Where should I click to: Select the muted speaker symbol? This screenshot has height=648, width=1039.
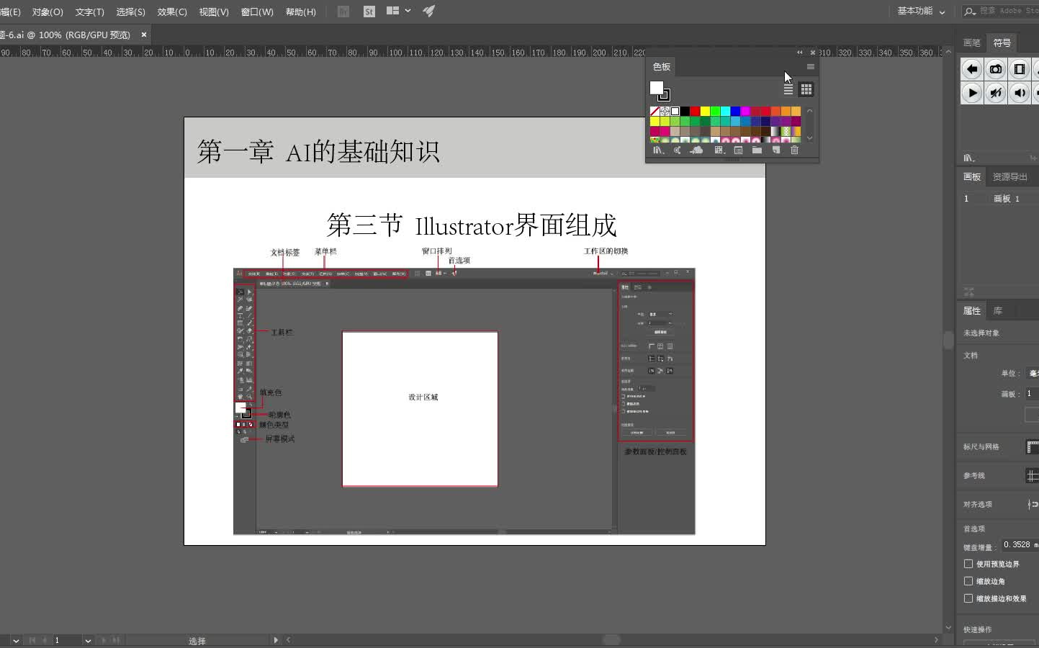point(996,93)
